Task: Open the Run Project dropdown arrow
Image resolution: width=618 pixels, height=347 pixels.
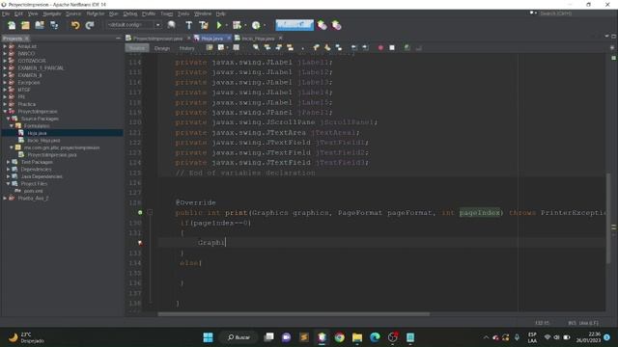Action: (x=226, y=25)
